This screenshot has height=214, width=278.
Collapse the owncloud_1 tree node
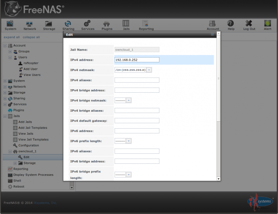coord(10,151)
